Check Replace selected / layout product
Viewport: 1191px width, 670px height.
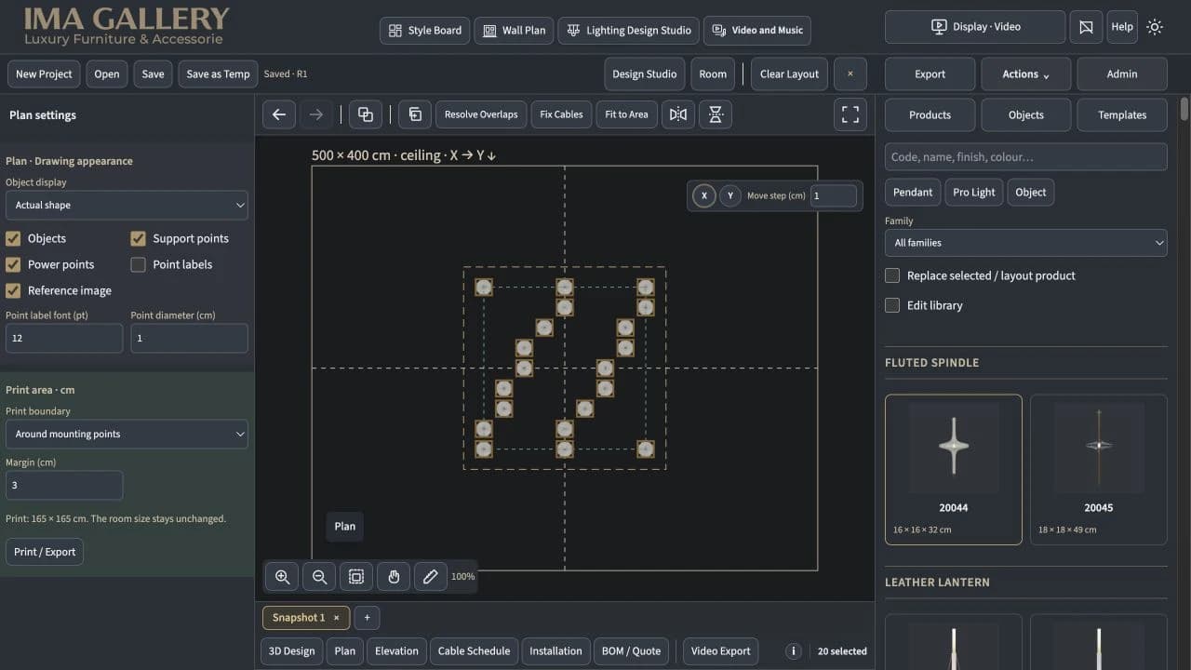[892, 275]
